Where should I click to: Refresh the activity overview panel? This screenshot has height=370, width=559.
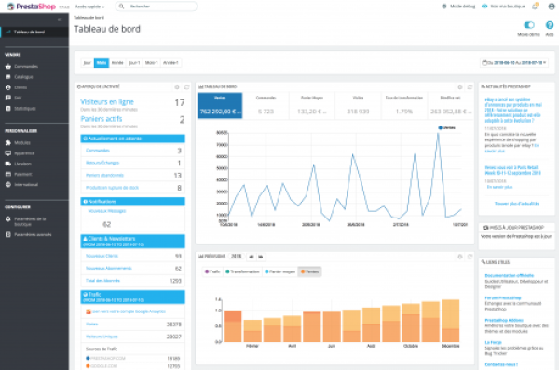tap(187, 86)
